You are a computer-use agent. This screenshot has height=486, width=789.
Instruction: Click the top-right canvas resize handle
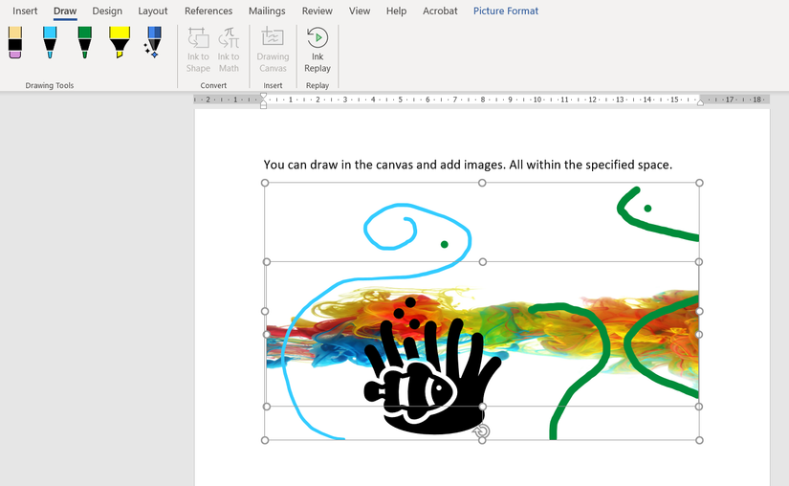click(699, 183)
